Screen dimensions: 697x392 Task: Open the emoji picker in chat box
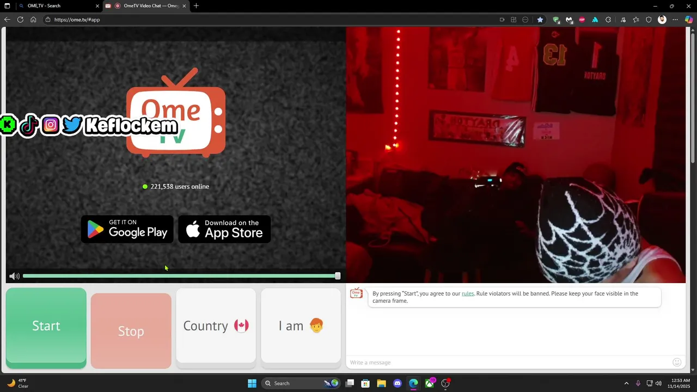click(x=677, y=362)
